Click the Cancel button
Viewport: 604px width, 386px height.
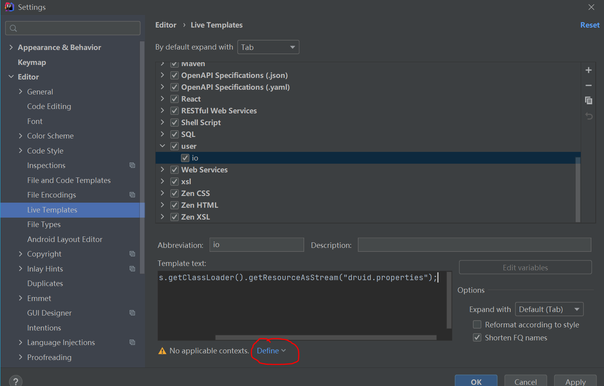click(x=526, y=381)
